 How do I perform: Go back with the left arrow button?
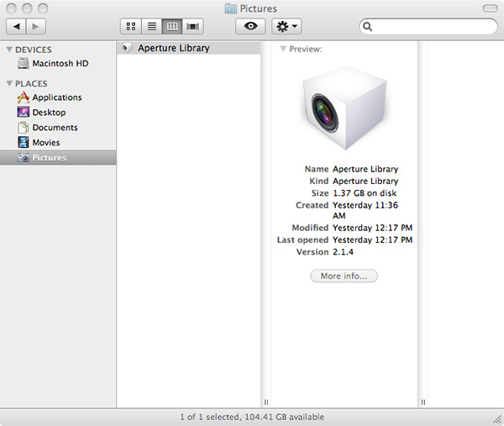coord(17,26)
